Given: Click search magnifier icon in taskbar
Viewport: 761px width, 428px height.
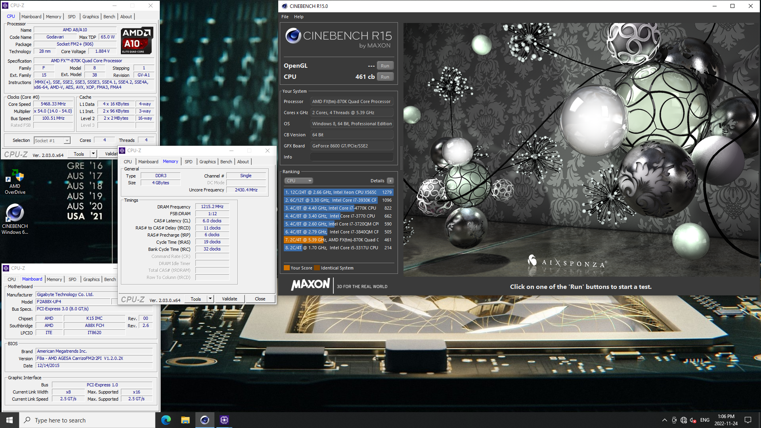Looking at the screenshot, I should coord(27,420).
